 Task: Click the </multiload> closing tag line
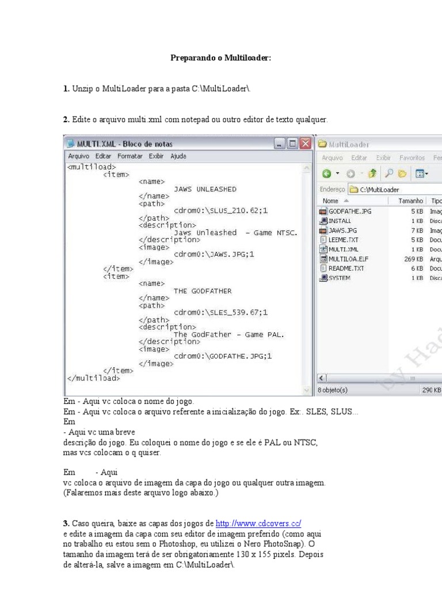pos(94,378)
